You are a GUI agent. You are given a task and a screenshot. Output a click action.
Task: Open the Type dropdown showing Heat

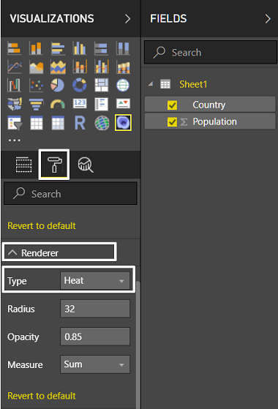coord(95,281)
